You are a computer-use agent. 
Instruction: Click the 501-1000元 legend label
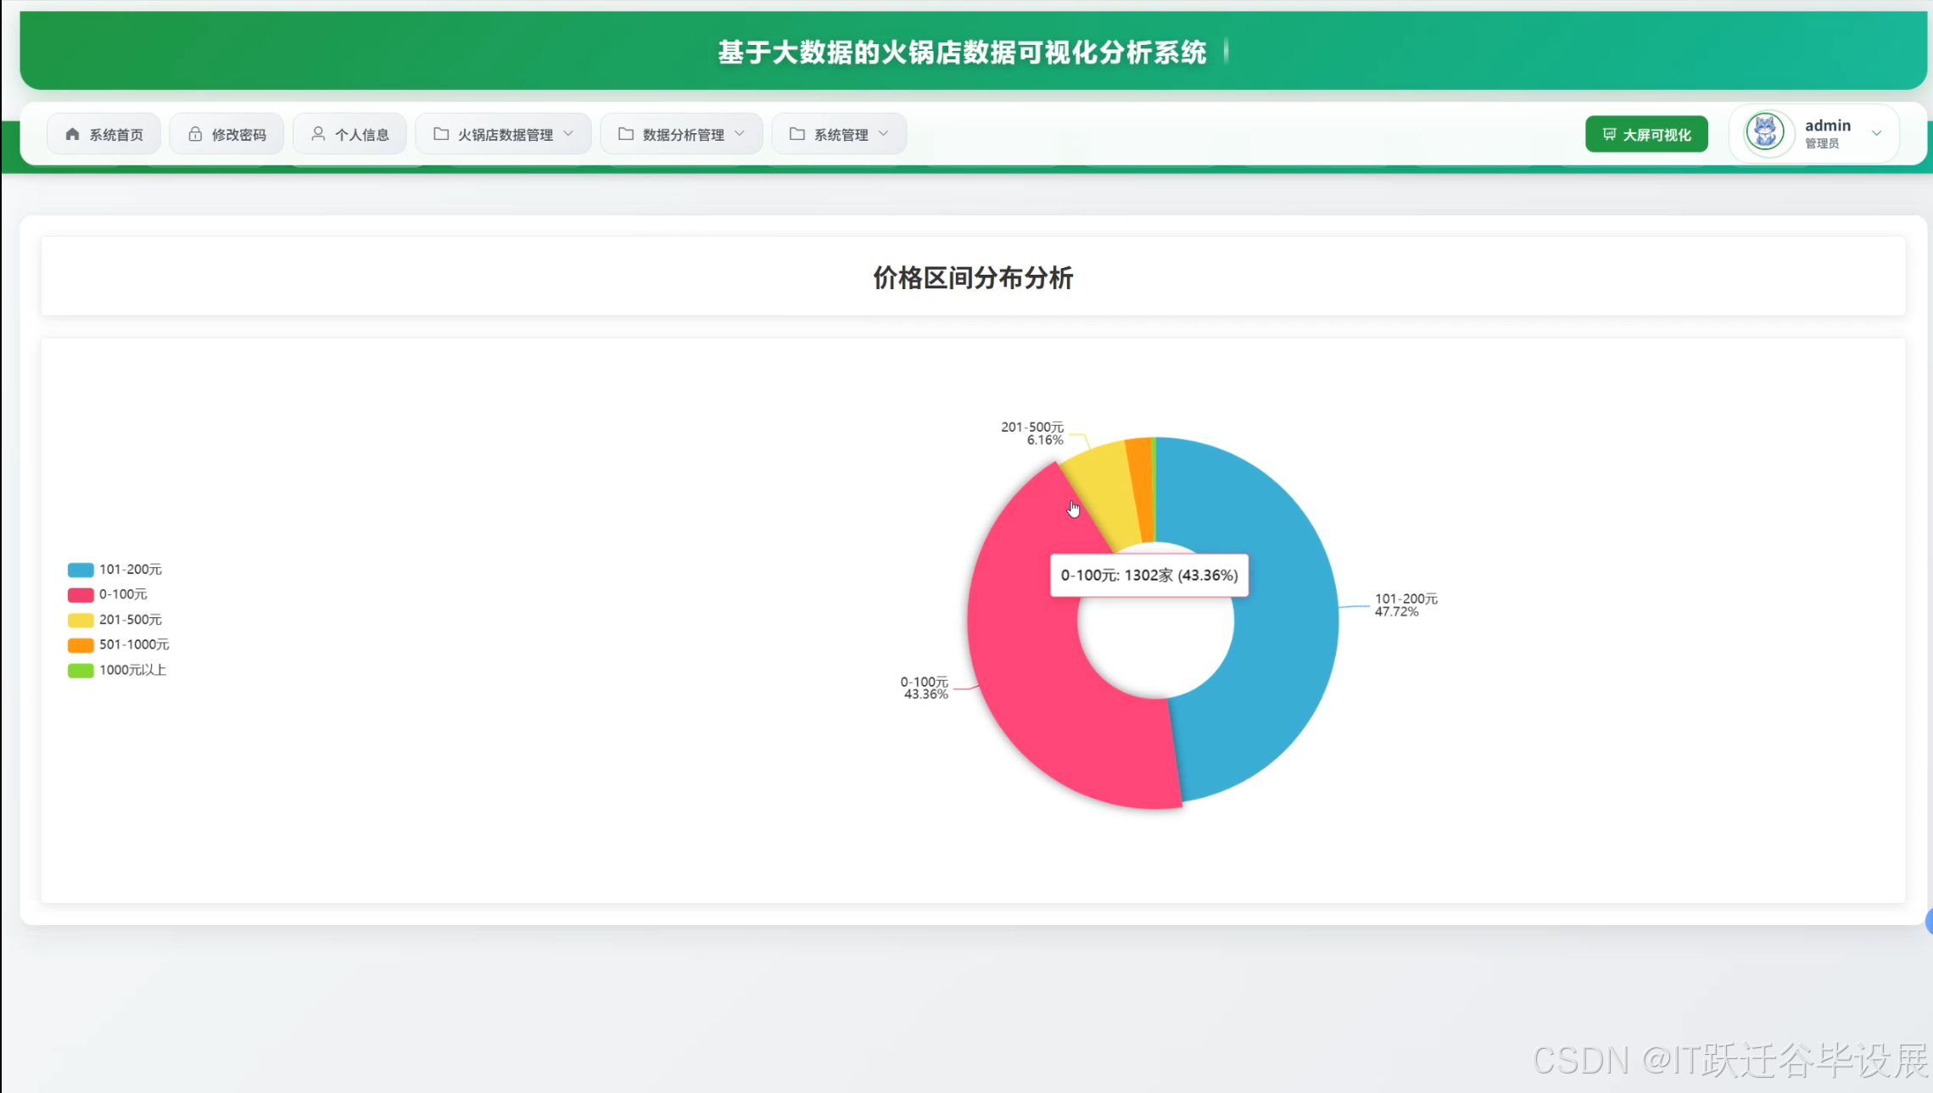pos(134,644)
